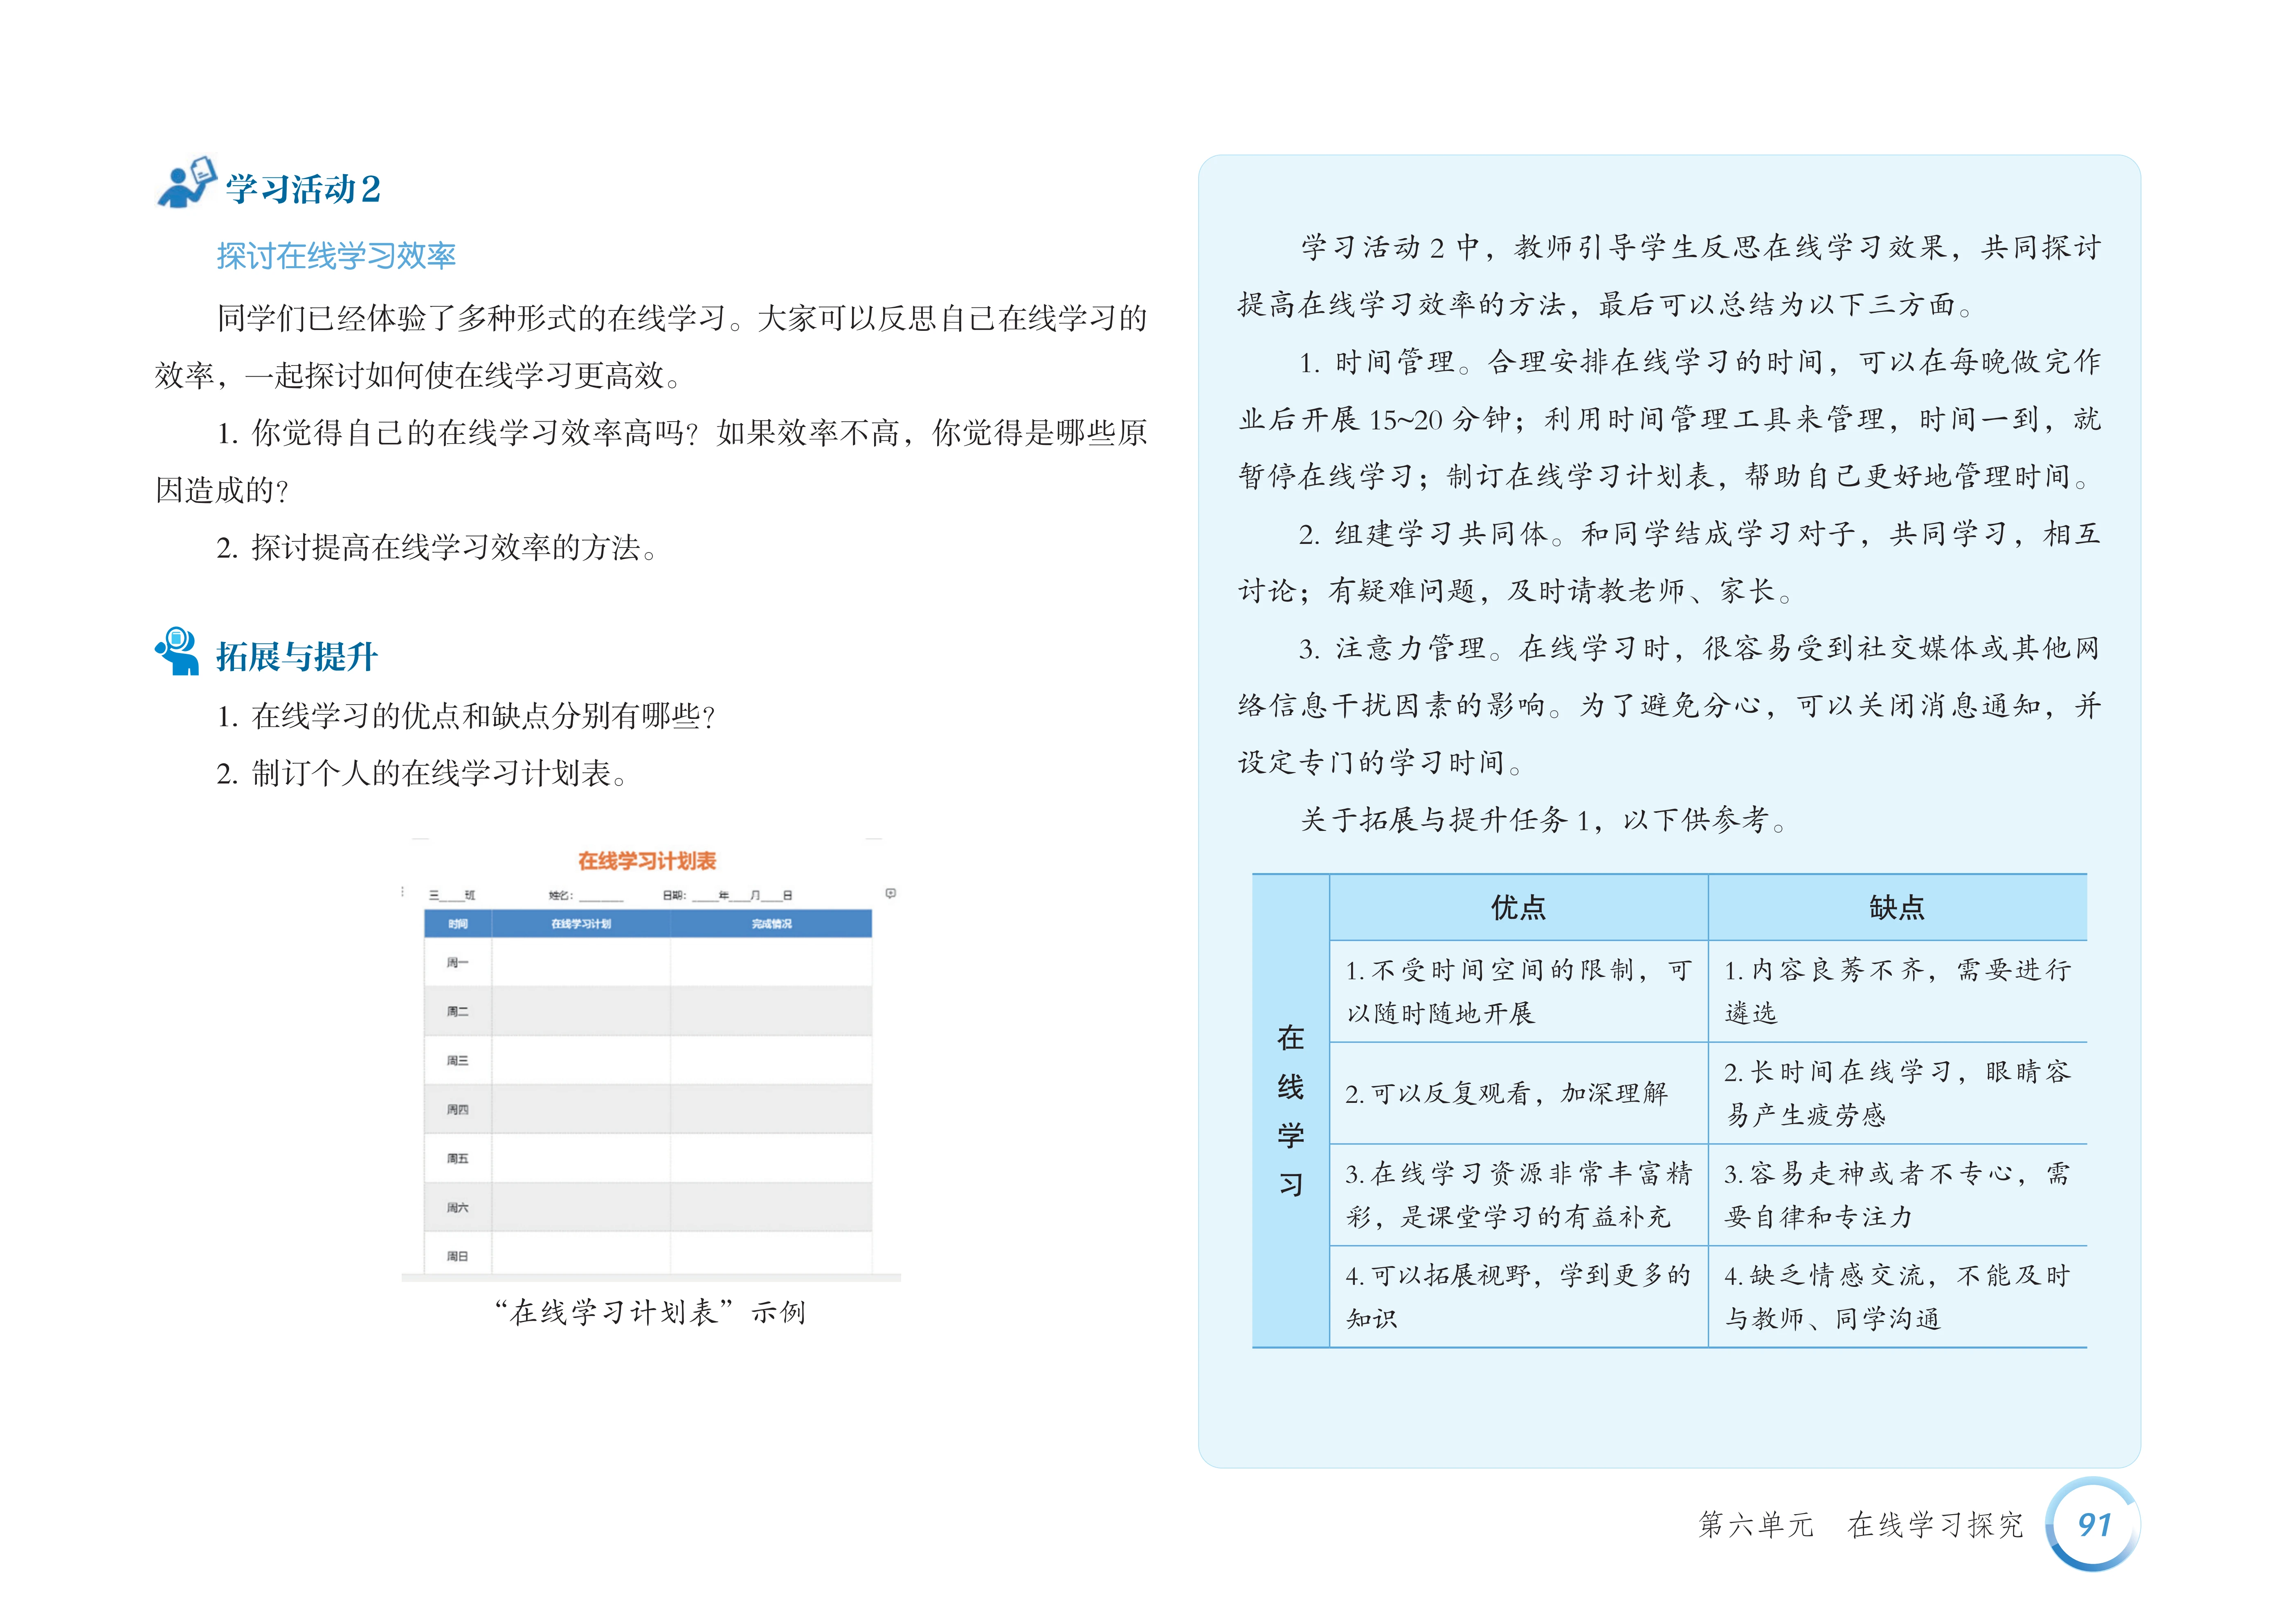Click the 周三 row label
Viewport: 2296px width, 1623px height.
458,1060
